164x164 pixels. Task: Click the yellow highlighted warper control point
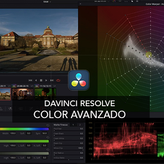click(x=148, y=55)
